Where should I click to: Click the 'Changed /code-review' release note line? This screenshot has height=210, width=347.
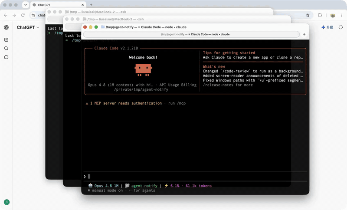pos(253,71)
